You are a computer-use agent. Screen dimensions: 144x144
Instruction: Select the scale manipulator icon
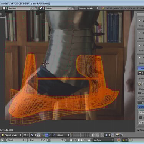(x=54, y=135)
